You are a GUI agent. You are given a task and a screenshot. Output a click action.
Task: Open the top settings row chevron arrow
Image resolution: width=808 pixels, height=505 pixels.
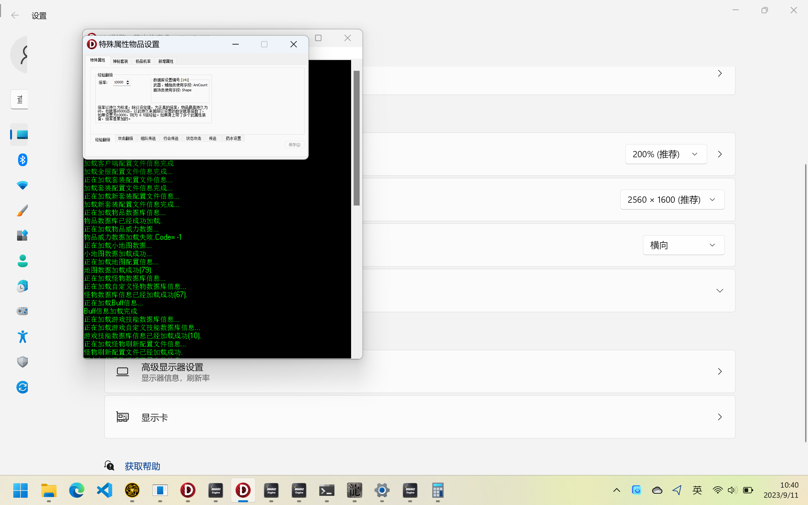coord(720,73)
